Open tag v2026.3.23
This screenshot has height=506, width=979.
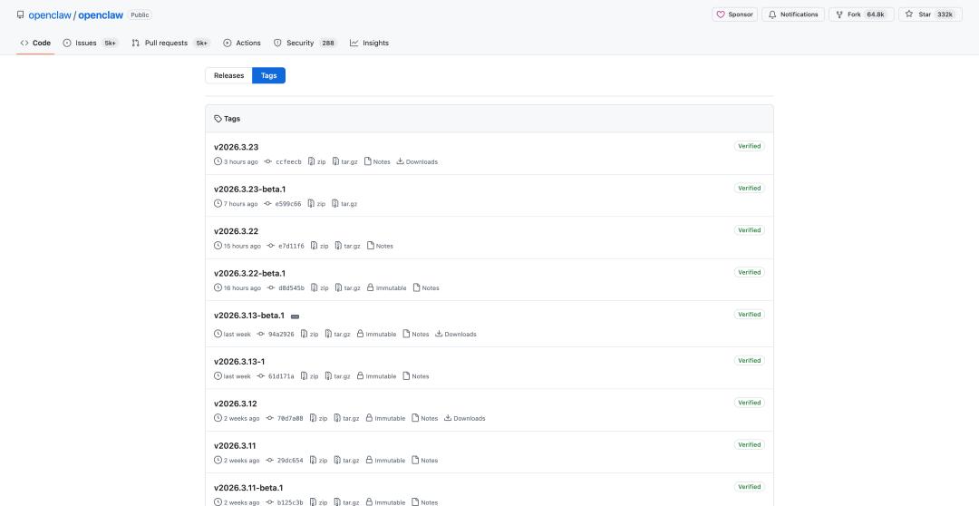click(236, 148)
